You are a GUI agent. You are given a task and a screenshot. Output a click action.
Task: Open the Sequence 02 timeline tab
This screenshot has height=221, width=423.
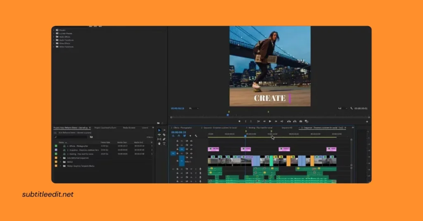coord(287,128)
